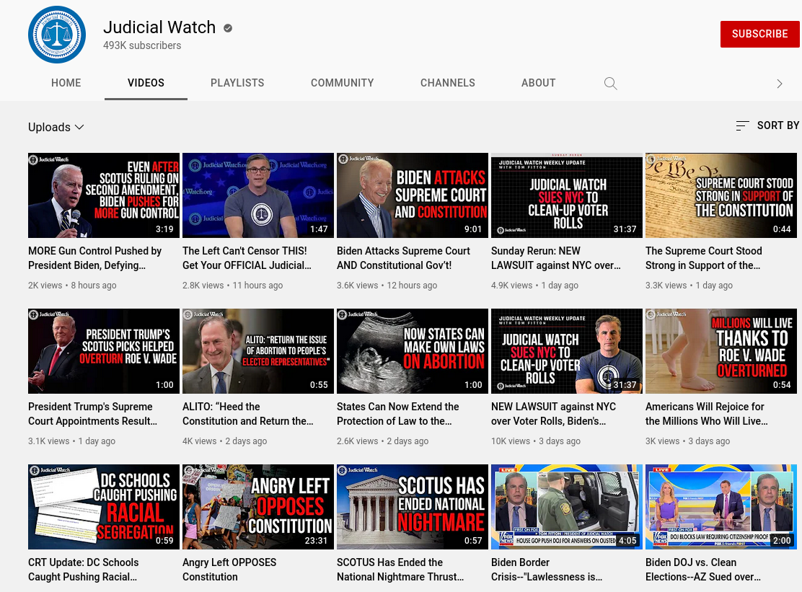802x592 pixels.
Task: Play the 'Trump's SCOTUS Picks' thumbnail
Action: tap(104, 351)
